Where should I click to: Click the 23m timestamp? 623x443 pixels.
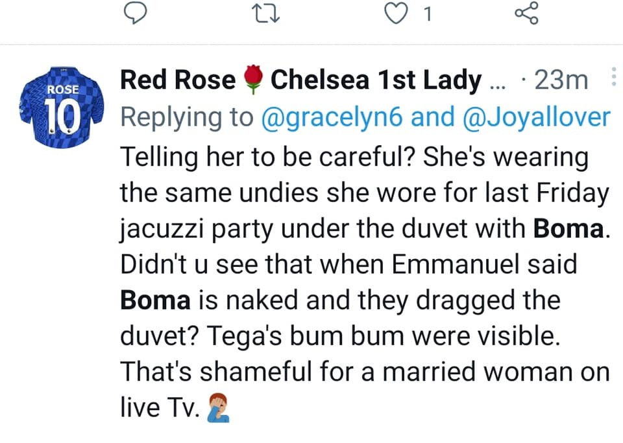[x=561, y=78]
